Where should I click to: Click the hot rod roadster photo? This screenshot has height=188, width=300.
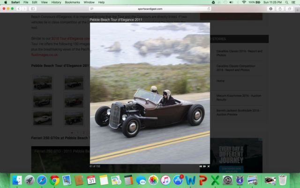(150, 93)
